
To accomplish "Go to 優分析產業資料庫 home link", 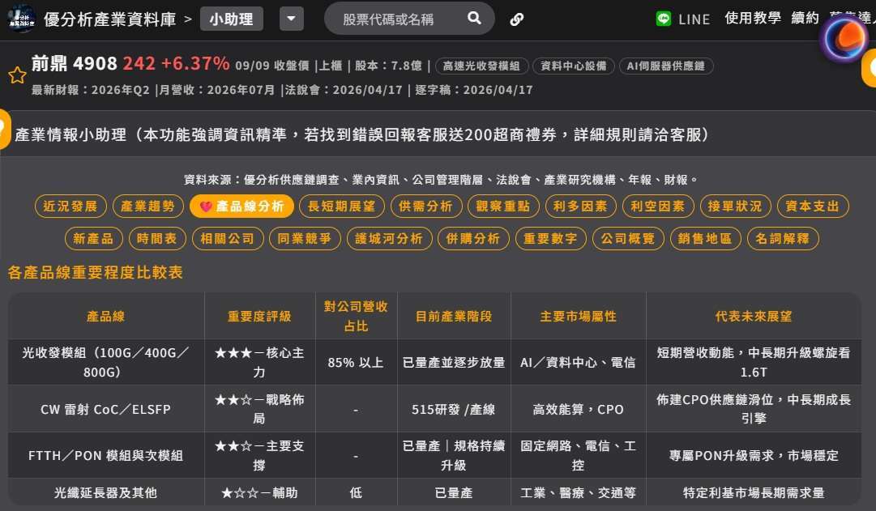I will pyautogui.click(x=109, y=19).
